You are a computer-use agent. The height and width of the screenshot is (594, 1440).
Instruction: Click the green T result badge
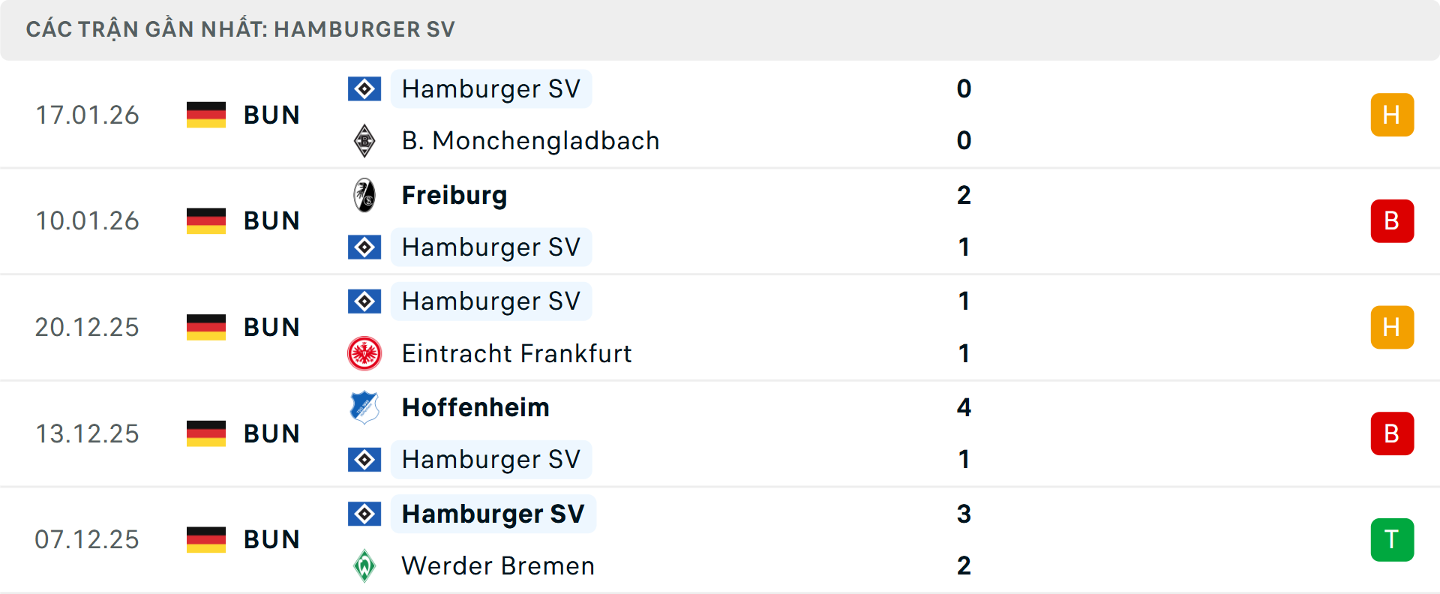pos(1392,539)
